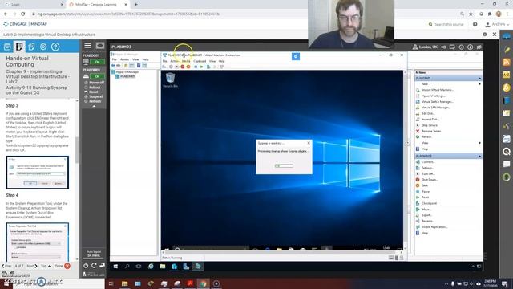Toggle the second VM On button above Power off
513x289 pixels.
97,76
